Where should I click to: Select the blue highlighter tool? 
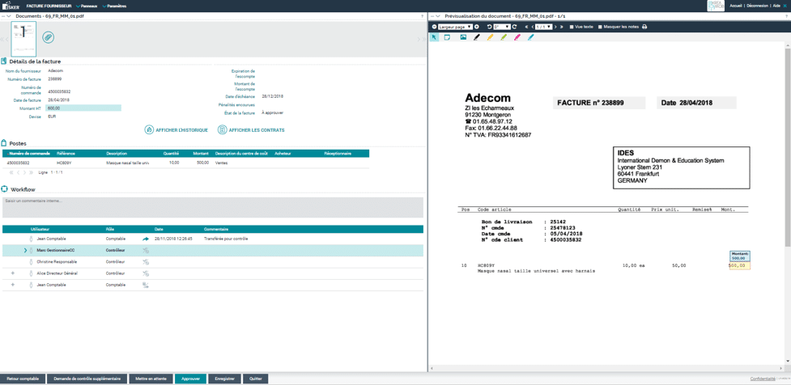click(530, 37)
